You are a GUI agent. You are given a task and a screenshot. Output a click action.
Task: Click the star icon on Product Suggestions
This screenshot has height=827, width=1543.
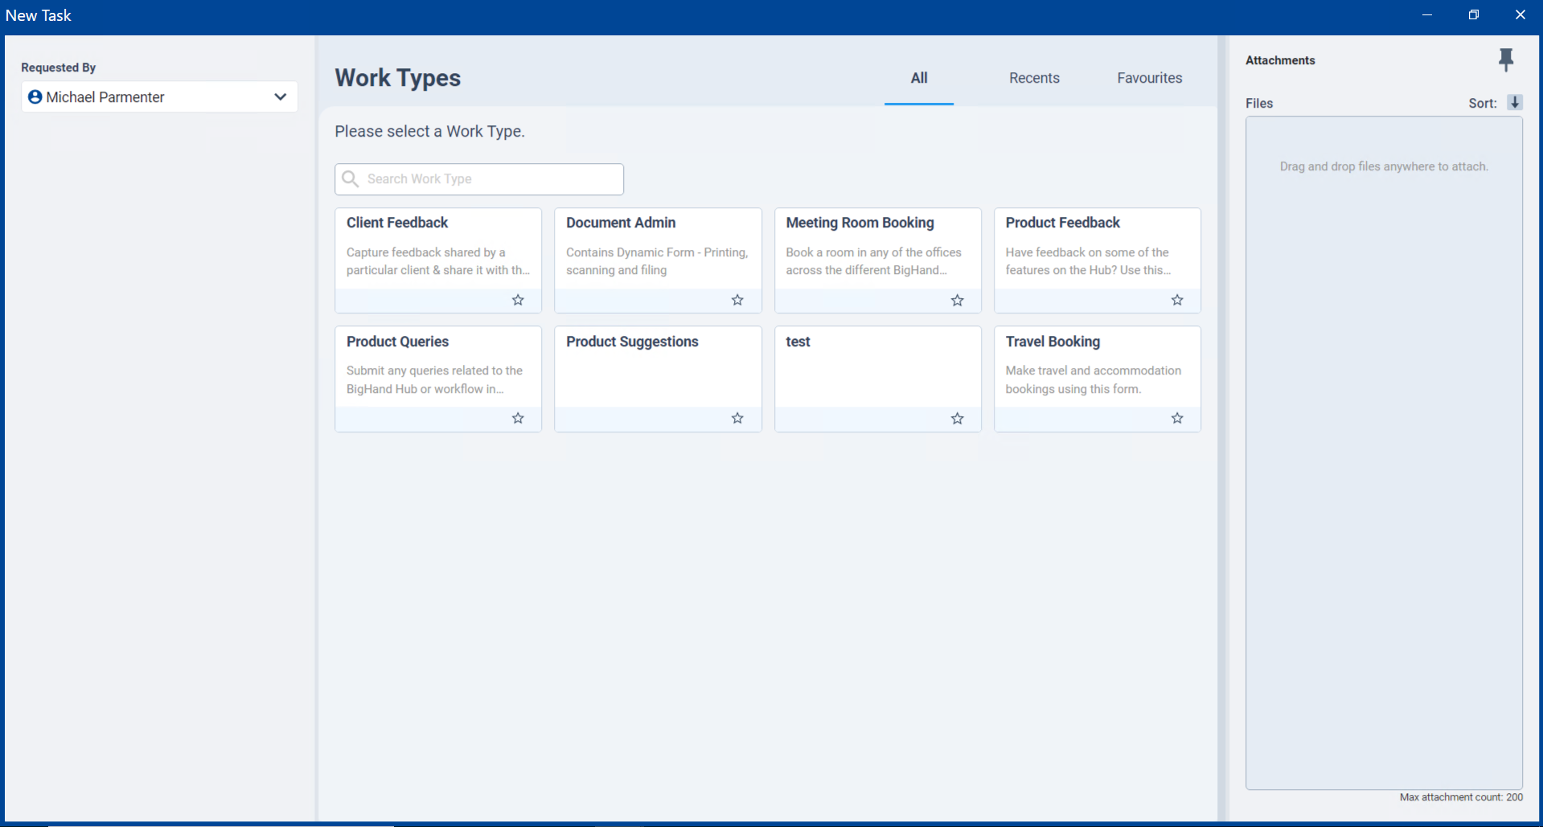click(737, 418)
